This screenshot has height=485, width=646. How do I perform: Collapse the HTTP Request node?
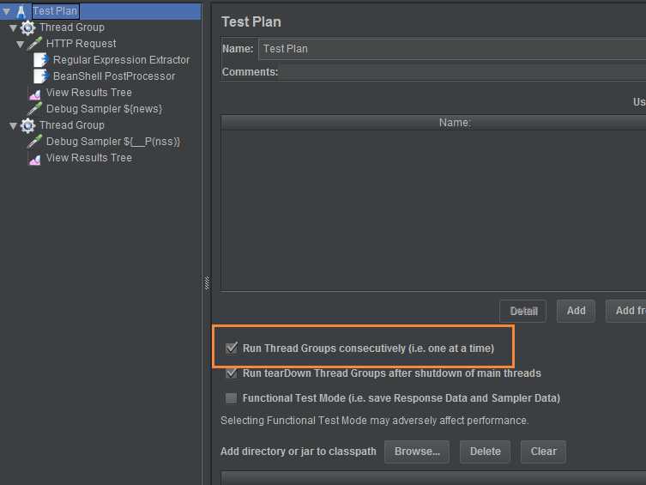coord(21,44)
